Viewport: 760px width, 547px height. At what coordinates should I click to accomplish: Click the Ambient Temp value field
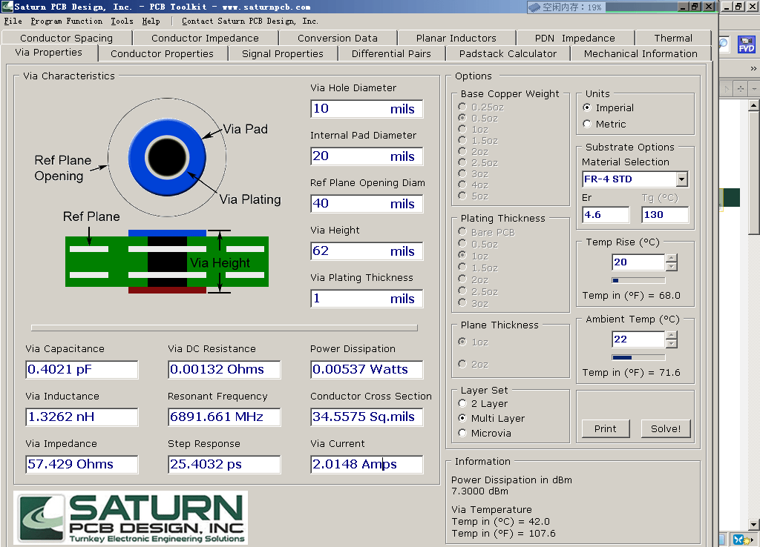[638, 339]
